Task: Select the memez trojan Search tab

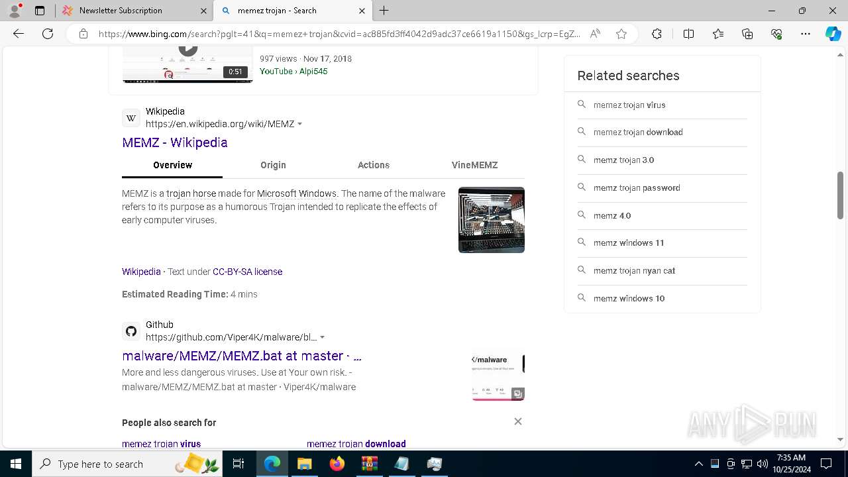Action: click(293, 11)
